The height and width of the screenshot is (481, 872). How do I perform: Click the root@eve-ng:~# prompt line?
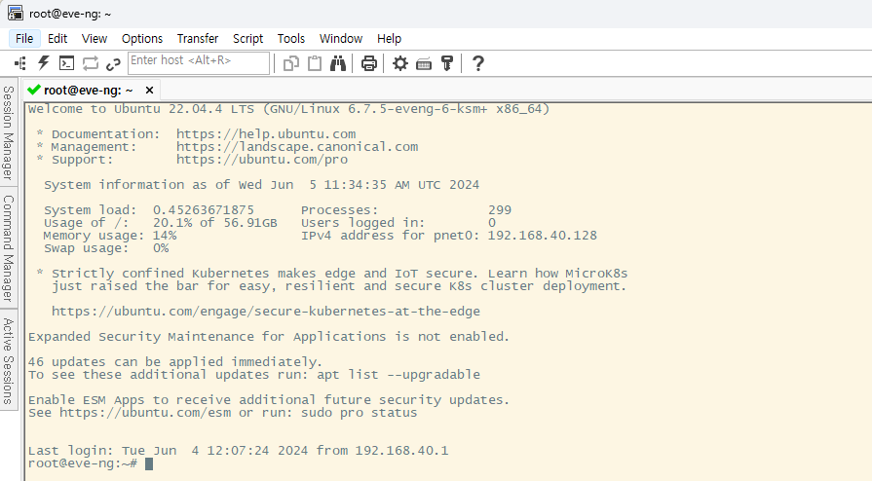pos(82,463)
